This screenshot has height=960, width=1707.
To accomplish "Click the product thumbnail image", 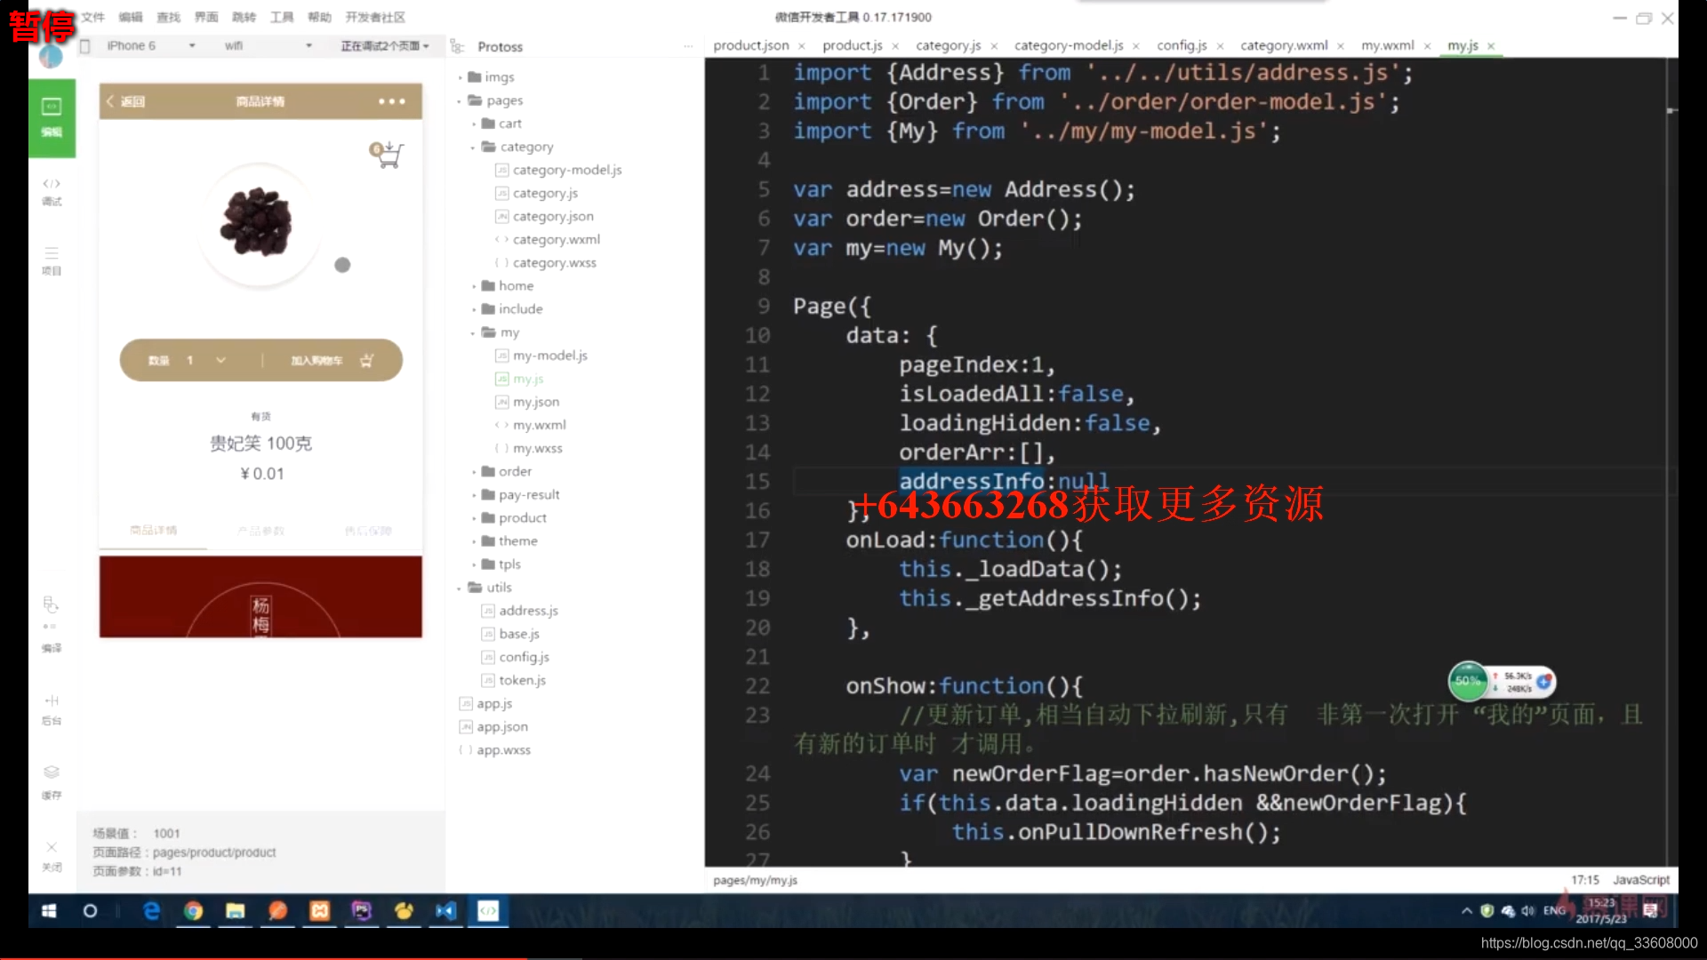I will coord(257,221).
